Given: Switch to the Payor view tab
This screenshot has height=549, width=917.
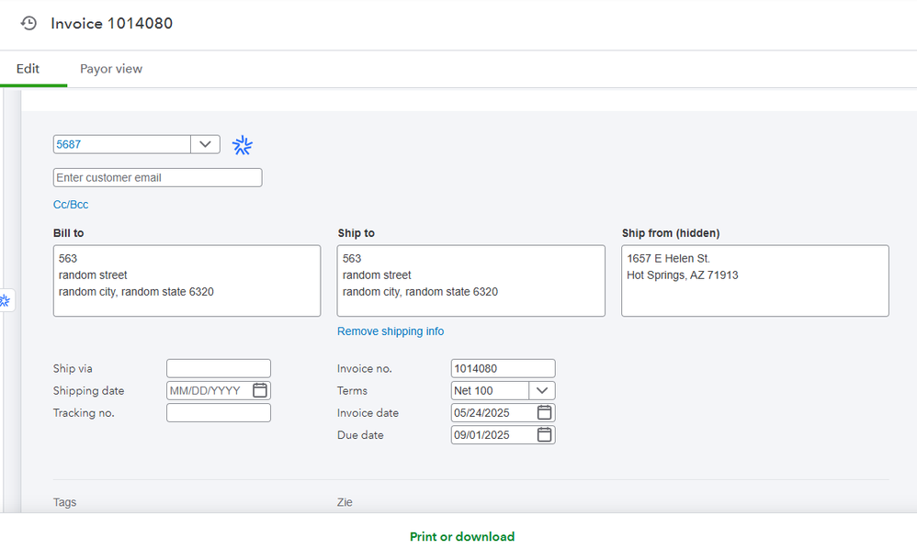Looking at the screenshot, I should [x=111, y=69].
